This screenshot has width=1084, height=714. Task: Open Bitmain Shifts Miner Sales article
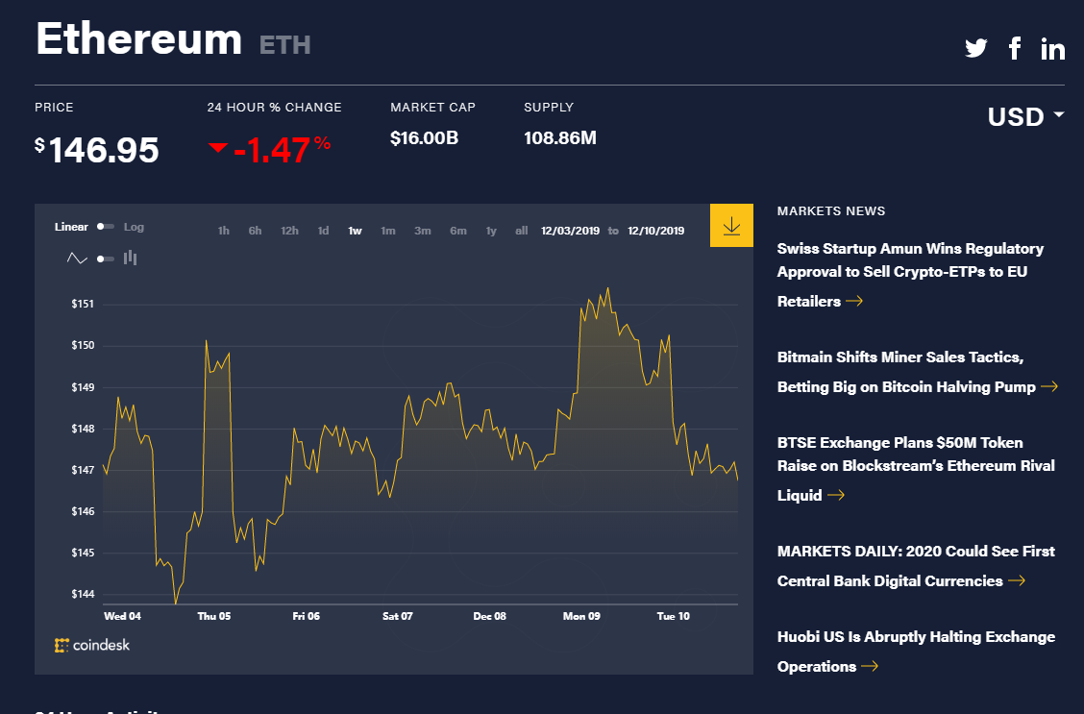(x=918, y=372)
